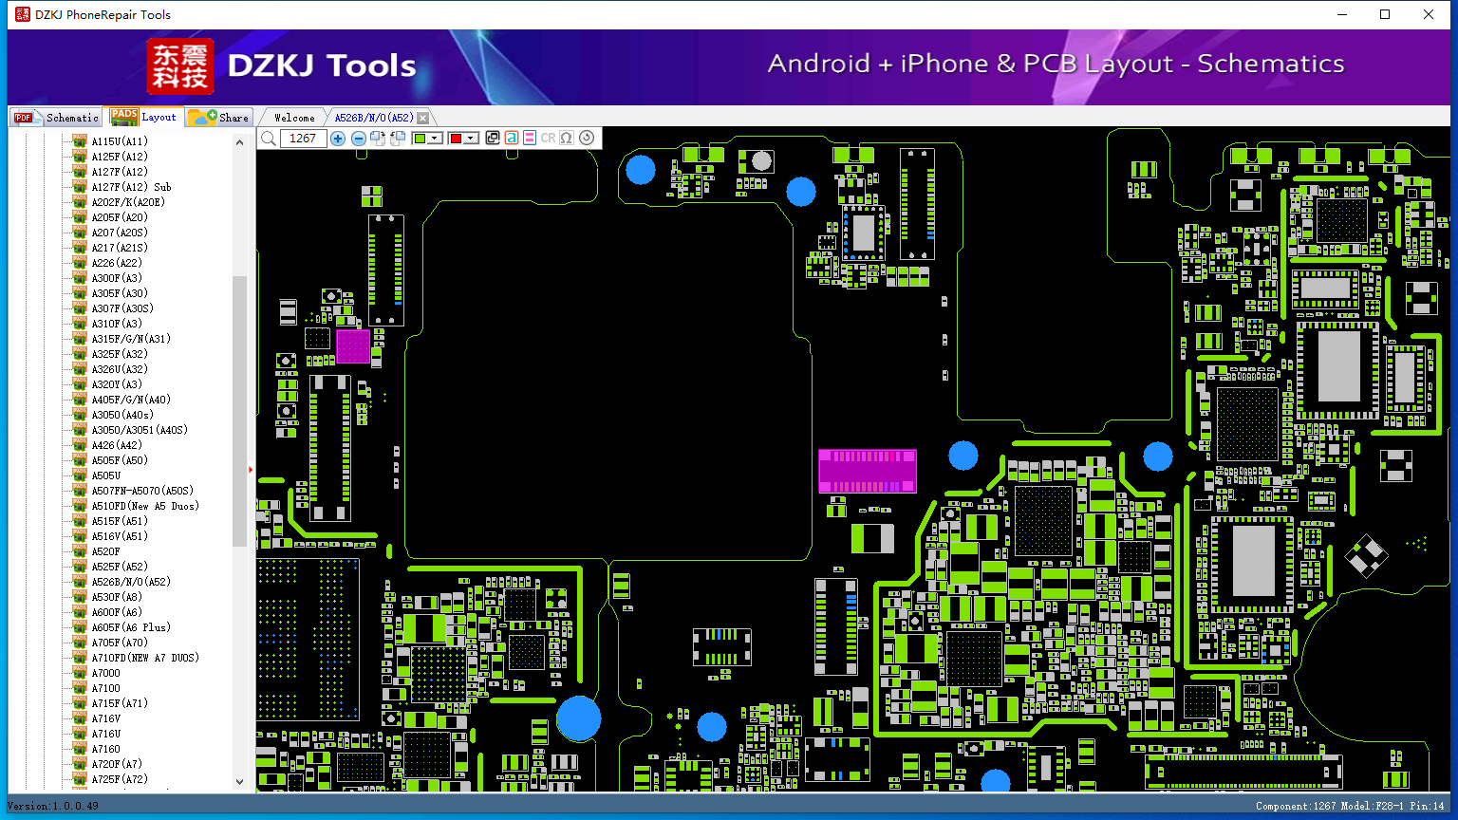The width and height of the screenshot is (1458, 820).
Task: Select A710FD(NEW A7 DUOS) in the tree
Action: click(x=145, y=658)
